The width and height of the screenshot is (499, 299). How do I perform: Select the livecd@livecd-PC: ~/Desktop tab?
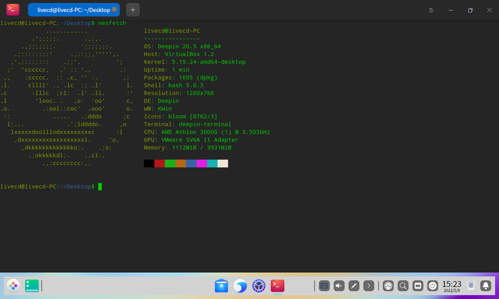click(74, 10)
